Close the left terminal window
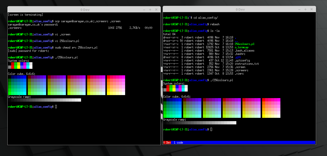This screenshot has width=327, height=156. click(x=156, y=10)
